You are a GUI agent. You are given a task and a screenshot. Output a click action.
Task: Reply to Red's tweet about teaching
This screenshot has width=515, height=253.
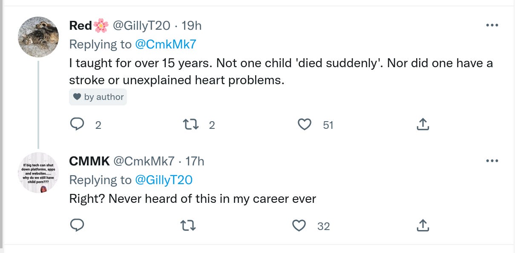(x=77, y=124)
